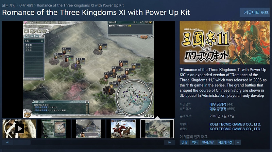This screenshot has height=152, width=272.
Task: Open the KOEI TECMO GAMES developer link
Action: [x=235, y=124]
